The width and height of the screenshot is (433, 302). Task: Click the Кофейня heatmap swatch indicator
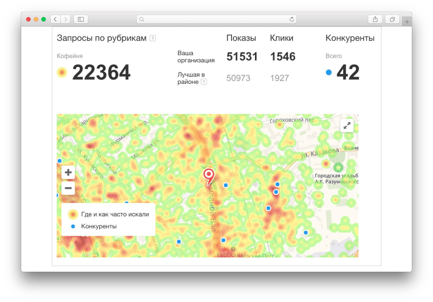[62, 72]
